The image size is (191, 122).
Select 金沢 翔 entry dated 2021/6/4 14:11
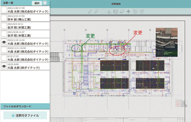[x=25, y=26]
